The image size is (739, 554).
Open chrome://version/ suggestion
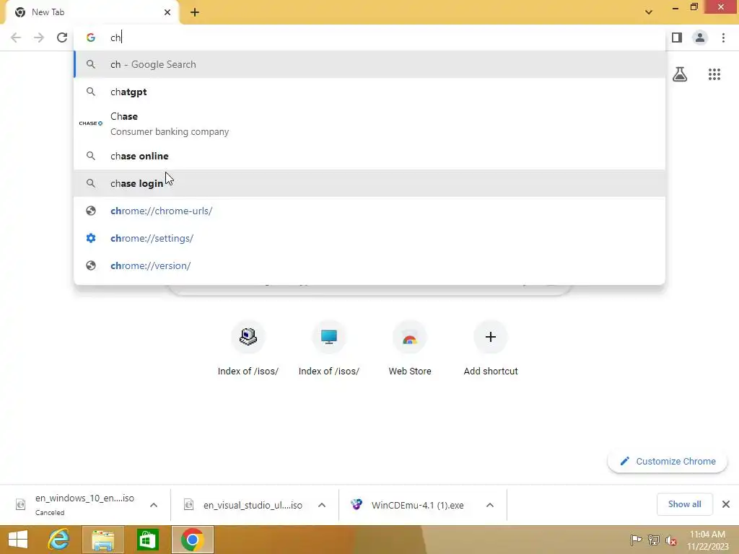click(x=369, y=265)
